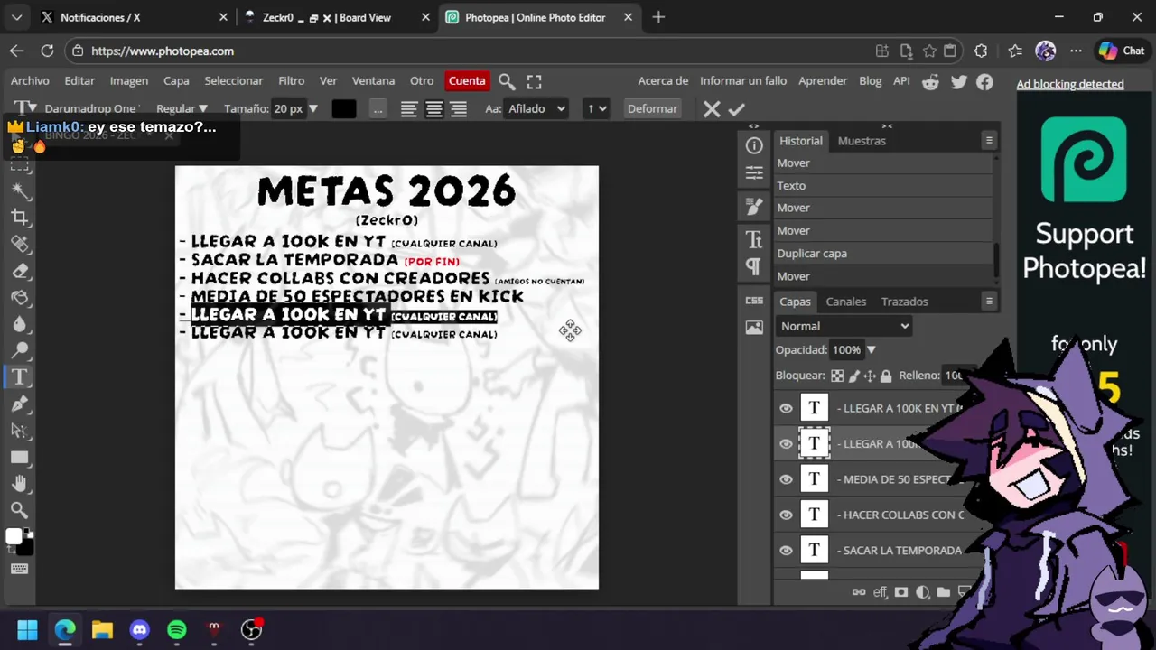Image resolution: width=1156 pixels, height=650 pixels.
Task: Add a raster mask with mask icon
Action: [901, 592]
